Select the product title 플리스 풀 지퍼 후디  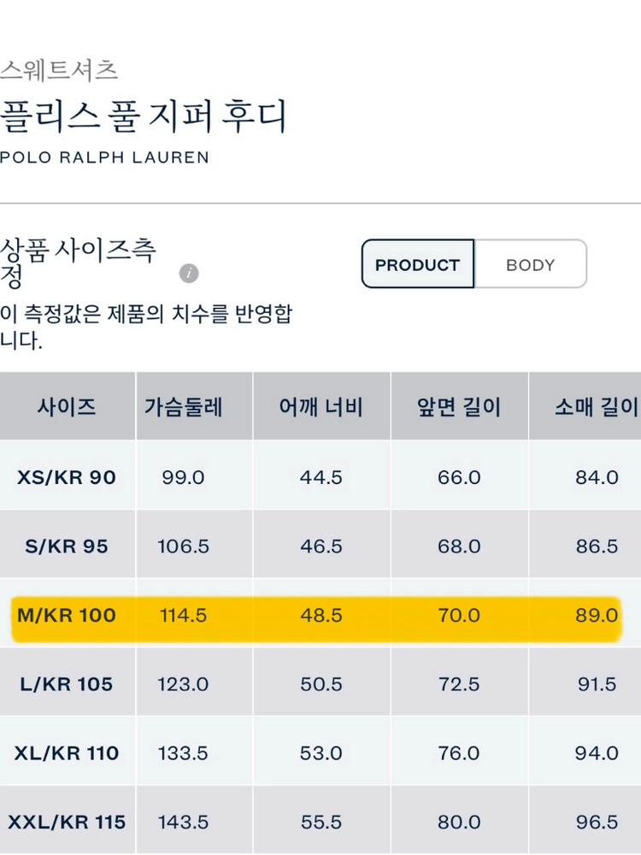[143, 115]
